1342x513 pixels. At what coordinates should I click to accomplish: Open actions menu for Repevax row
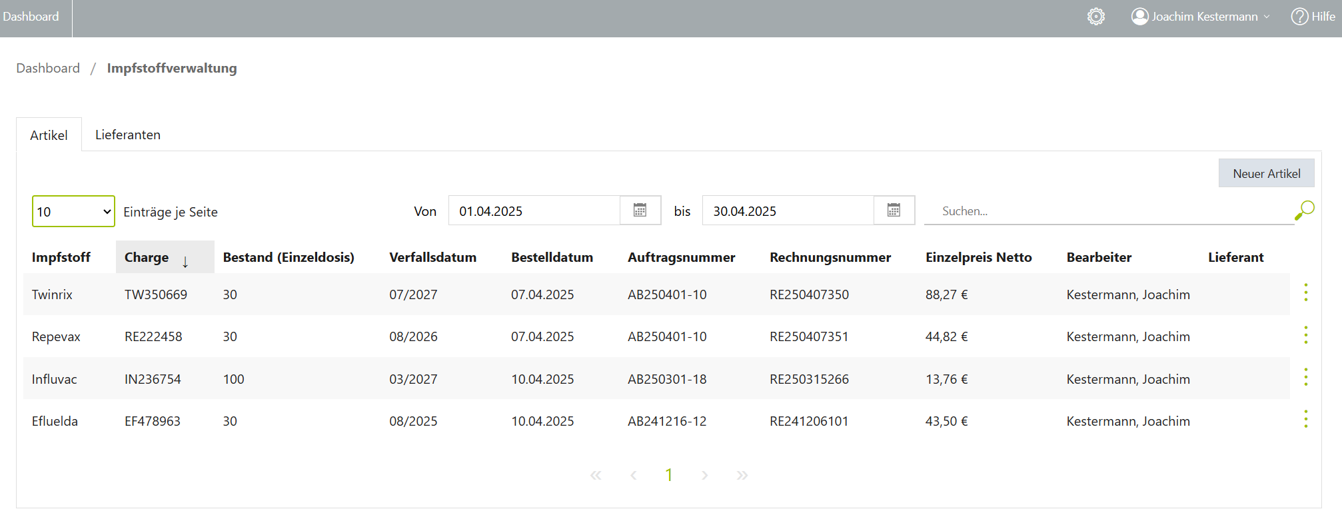[1306, 334]
